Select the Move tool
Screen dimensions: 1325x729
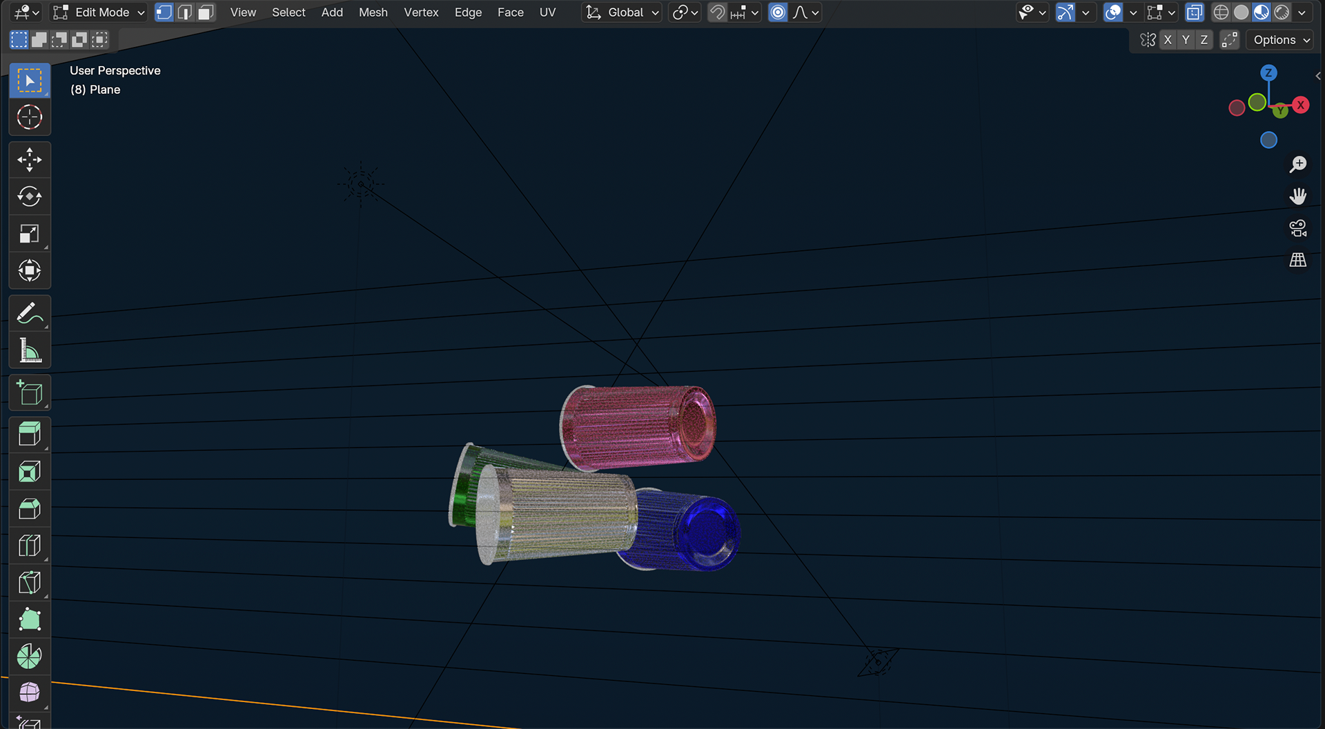point(30,160)
